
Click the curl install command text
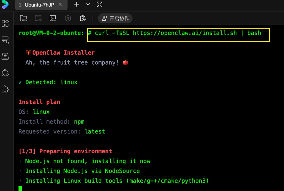pyautogui.click(x=178, y=33)
